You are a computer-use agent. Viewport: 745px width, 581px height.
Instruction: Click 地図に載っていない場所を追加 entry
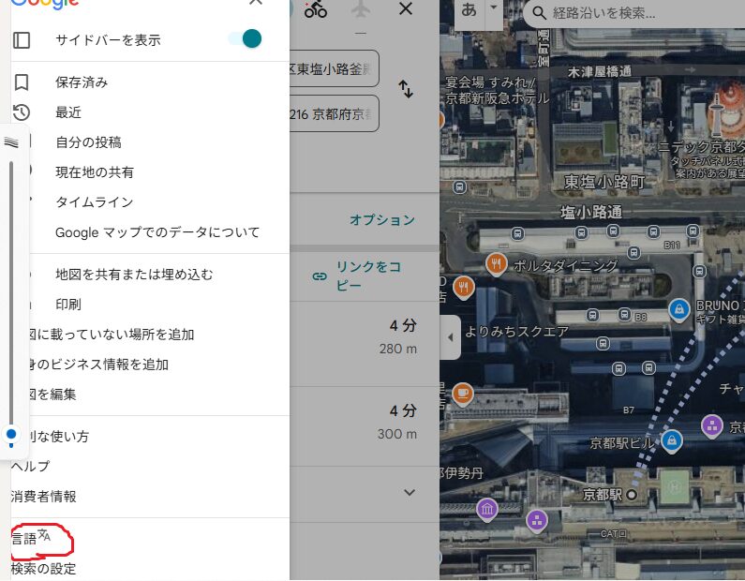tap(112, 335)
